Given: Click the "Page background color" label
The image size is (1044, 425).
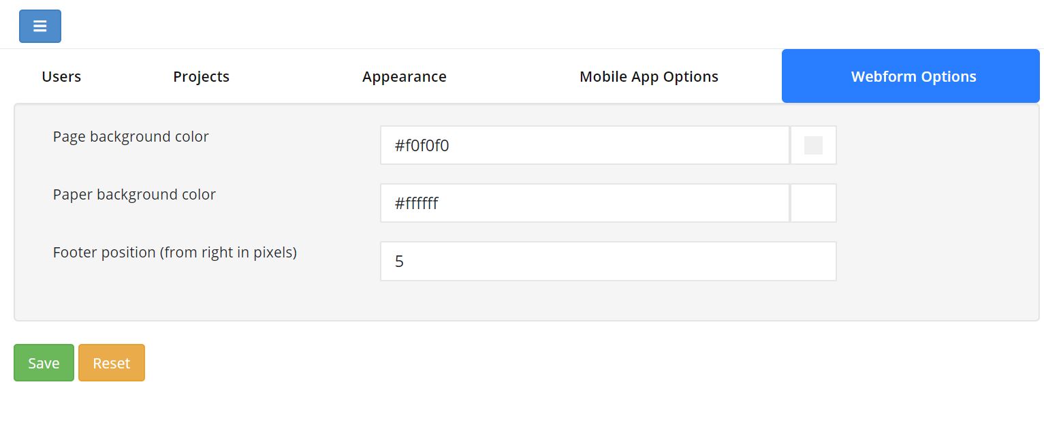Looking at the screenshot, I should click(131, 137).
